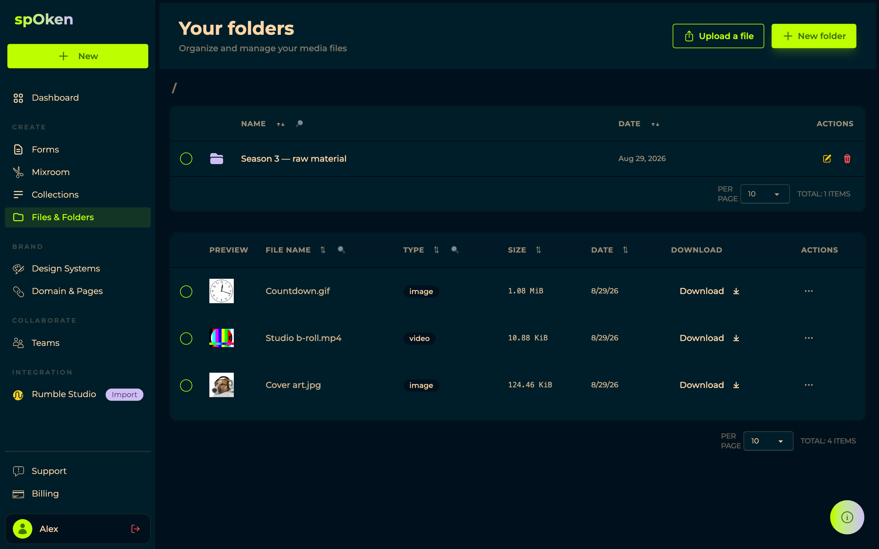Click the green New button in sidebar
Screen dimensions: 879x549
pos(78,56)
